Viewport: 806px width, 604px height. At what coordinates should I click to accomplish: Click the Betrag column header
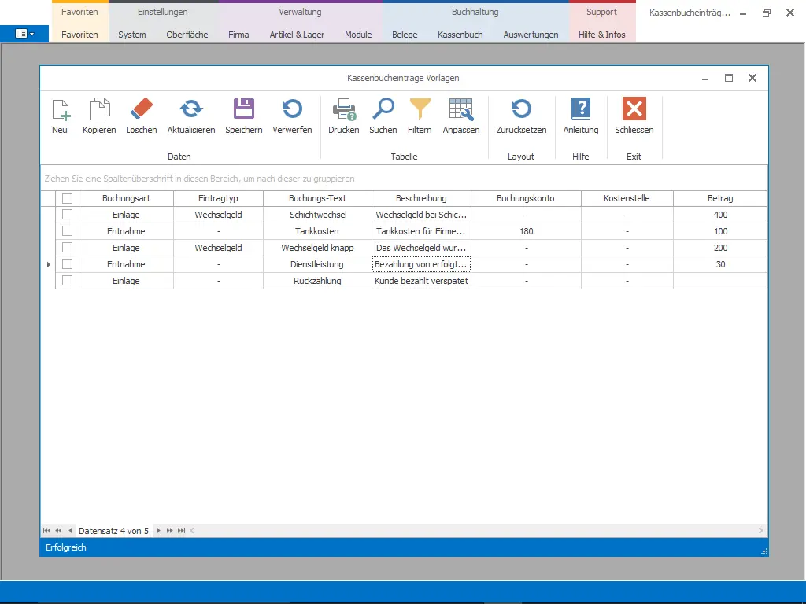(719, 198)
